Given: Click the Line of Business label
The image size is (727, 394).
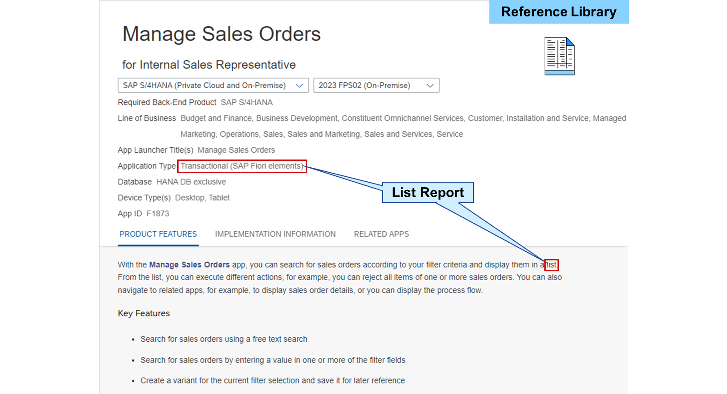Looking at the screenshot, I should 147,118.
